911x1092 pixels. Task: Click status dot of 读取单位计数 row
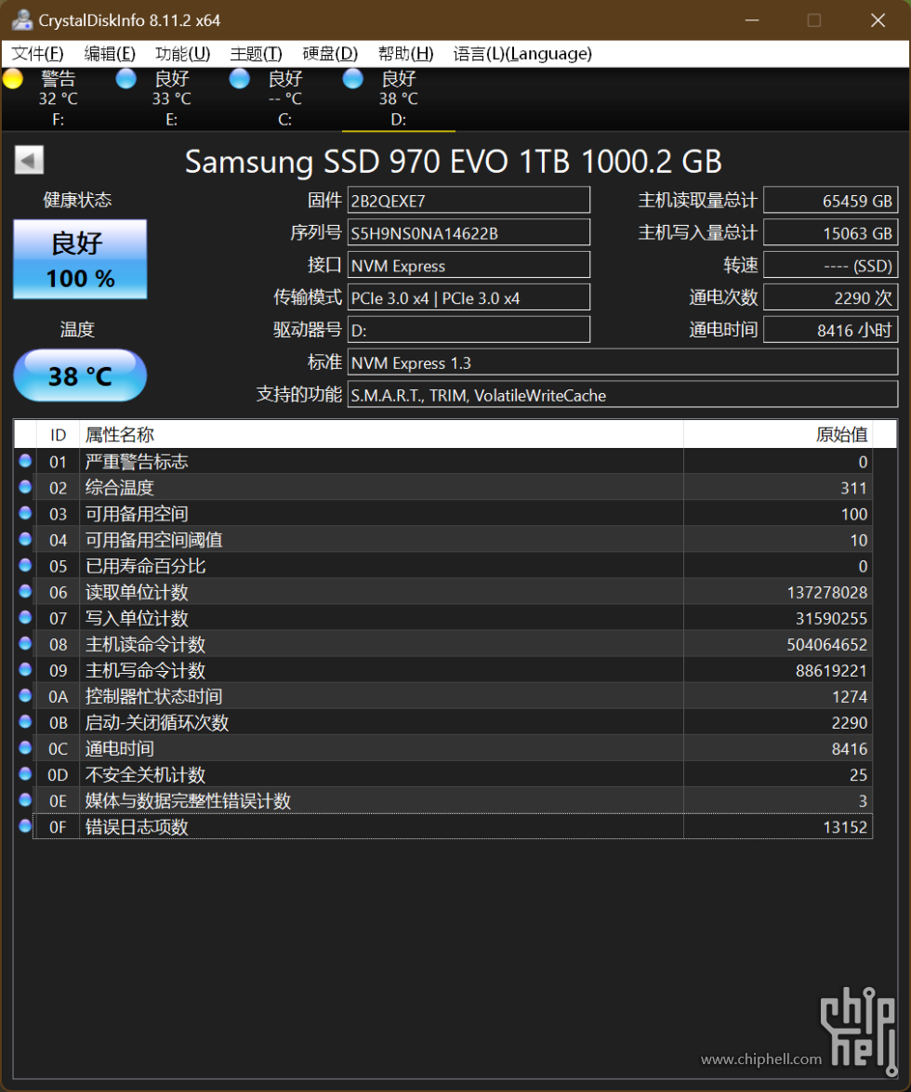(25, 591)
